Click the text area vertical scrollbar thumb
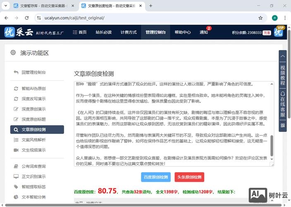 (272, 146)
